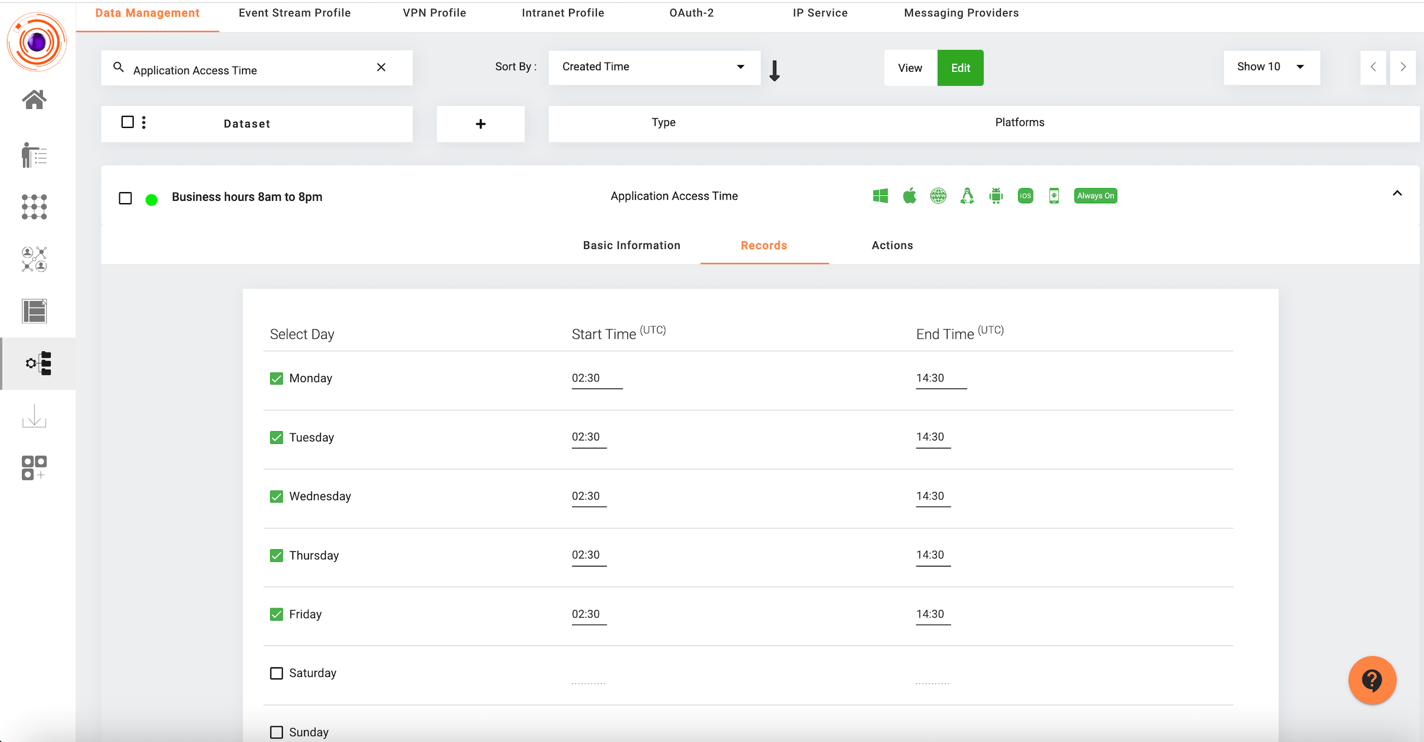Click the orange help question-mark button
1424x742 pixels.
pyautogui.click(x=1372, y=680)
